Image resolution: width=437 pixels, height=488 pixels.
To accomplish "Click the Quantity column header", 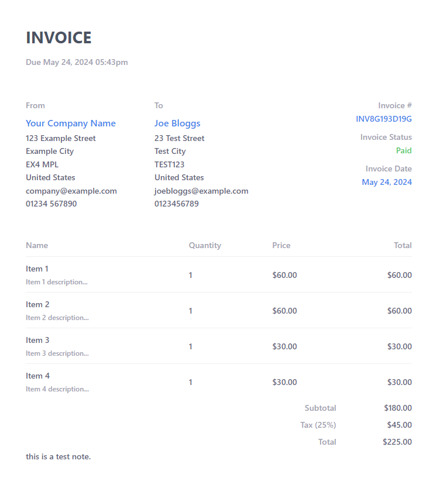I will tap(205, 245).
